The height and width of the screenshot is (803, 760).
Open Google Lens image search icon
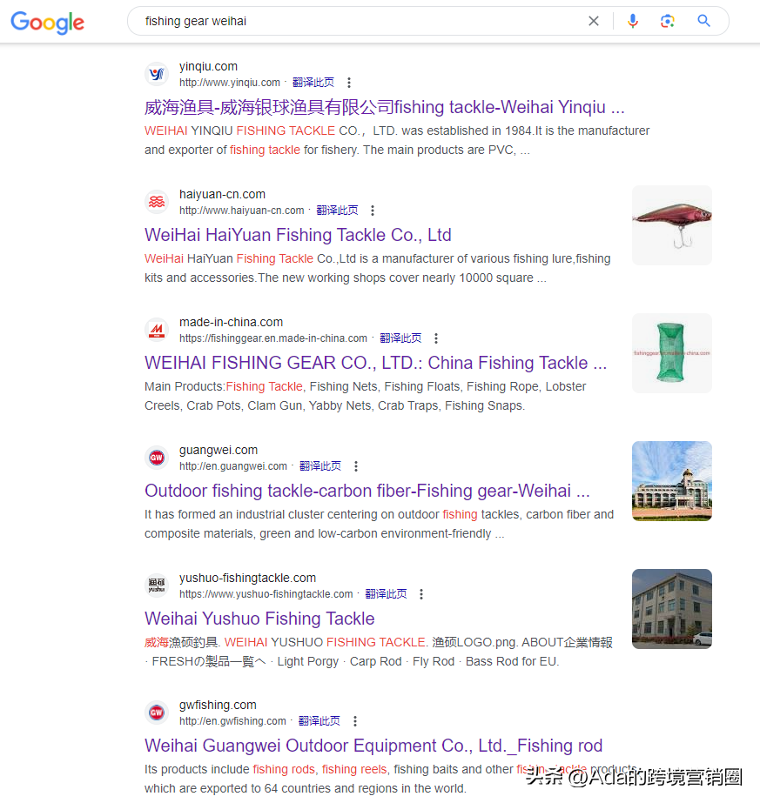click(667, 21)
